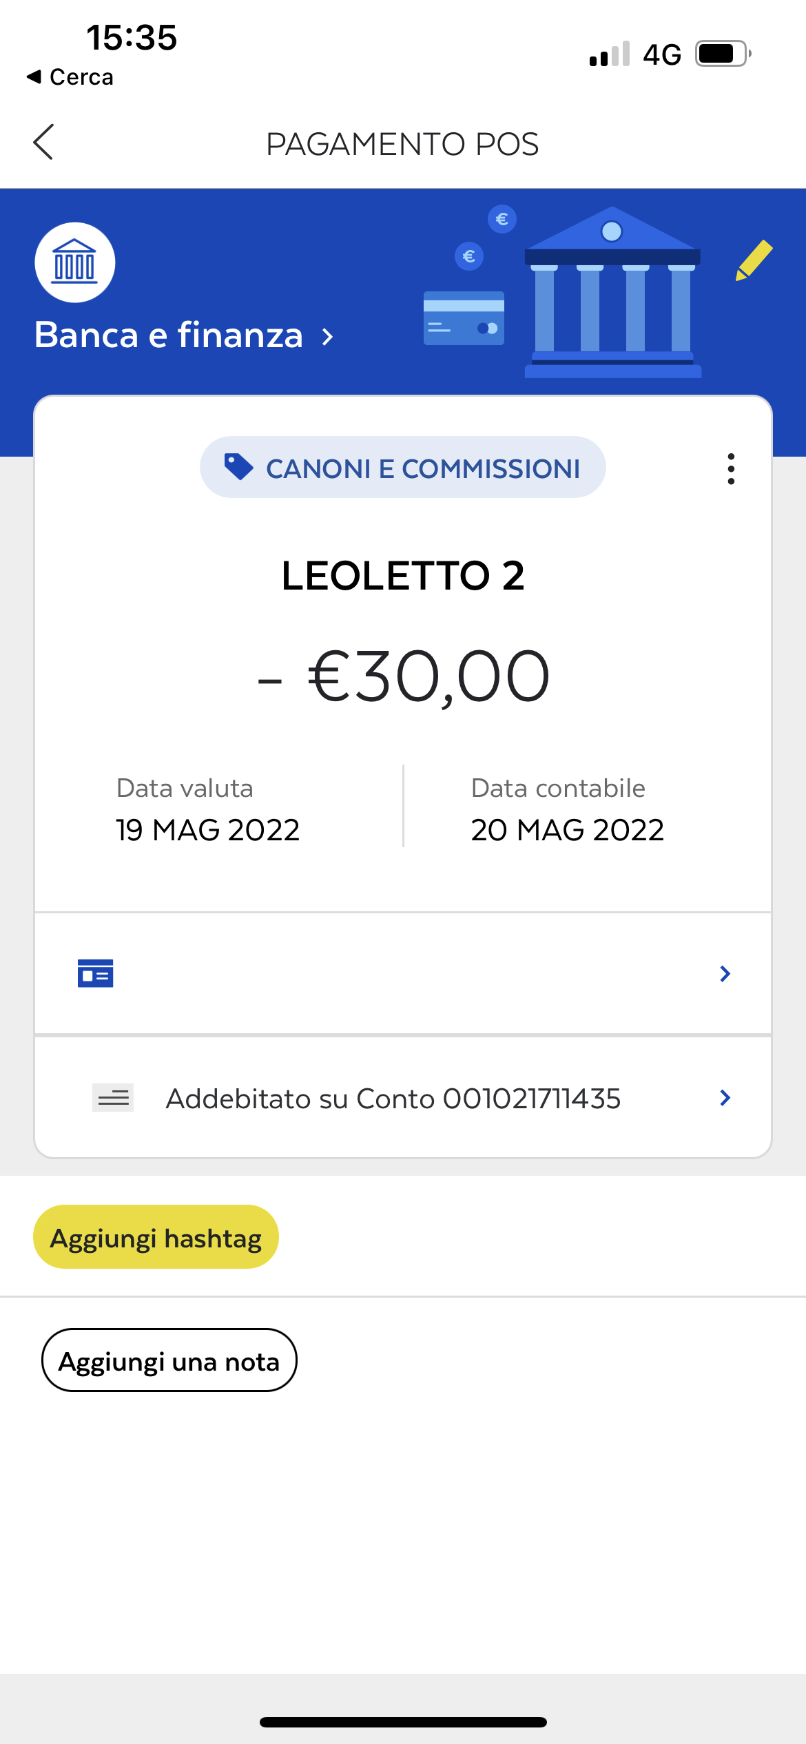
Task: Tap the blue tag icon
Action: [x=238, y=467]
